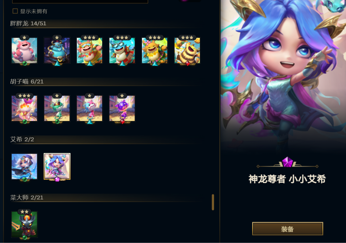Image resolution: width=346 pixels, height=243 pixels.
Task: Select the purple 胡子喵 icon
Action: click(x=122, y=109)
